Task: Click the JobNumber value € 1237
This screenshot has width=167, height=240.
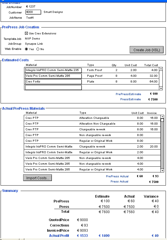Action: coord(31,7)
